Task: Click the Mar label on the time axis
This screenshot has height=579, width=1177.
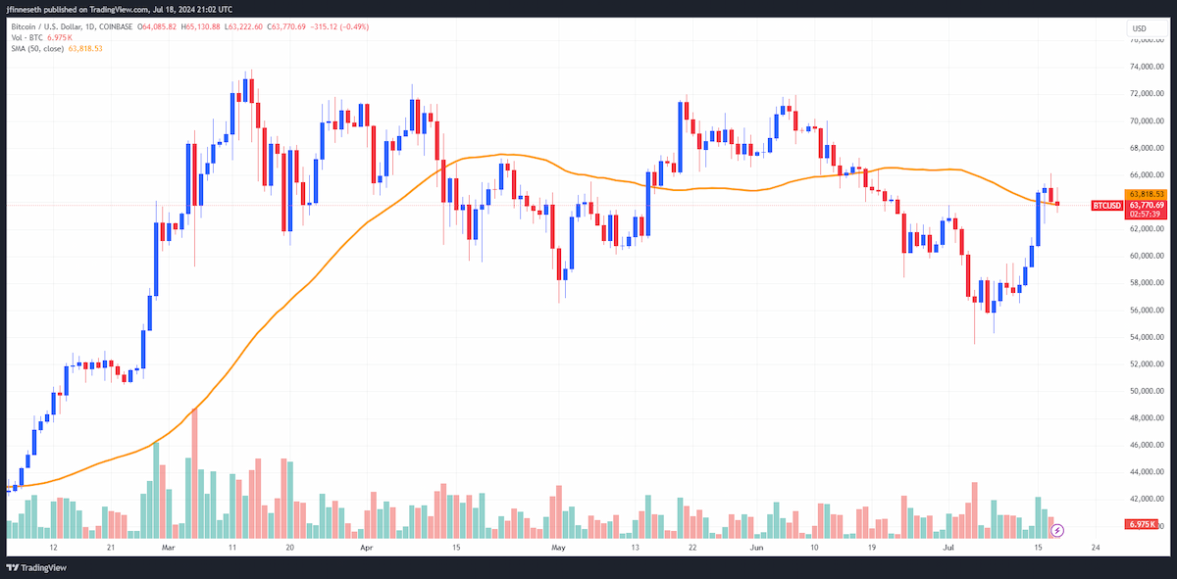Action: tap(171, 547)
